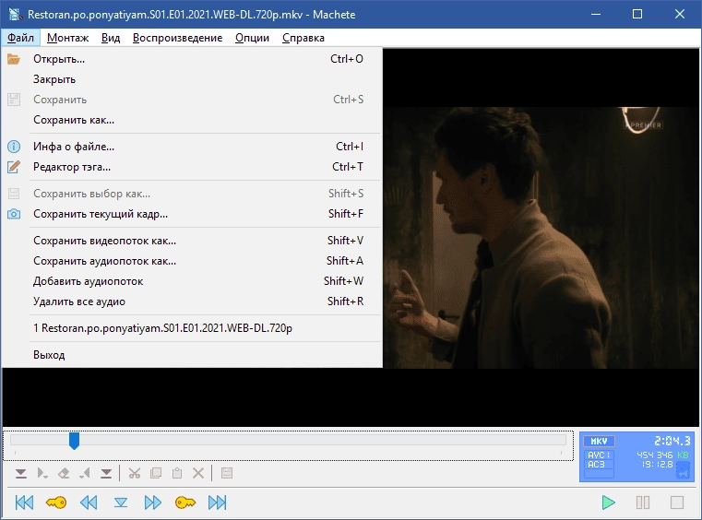Open the Справка menu
The width and height of the screenshot is (702, 520).
[303, 38]
